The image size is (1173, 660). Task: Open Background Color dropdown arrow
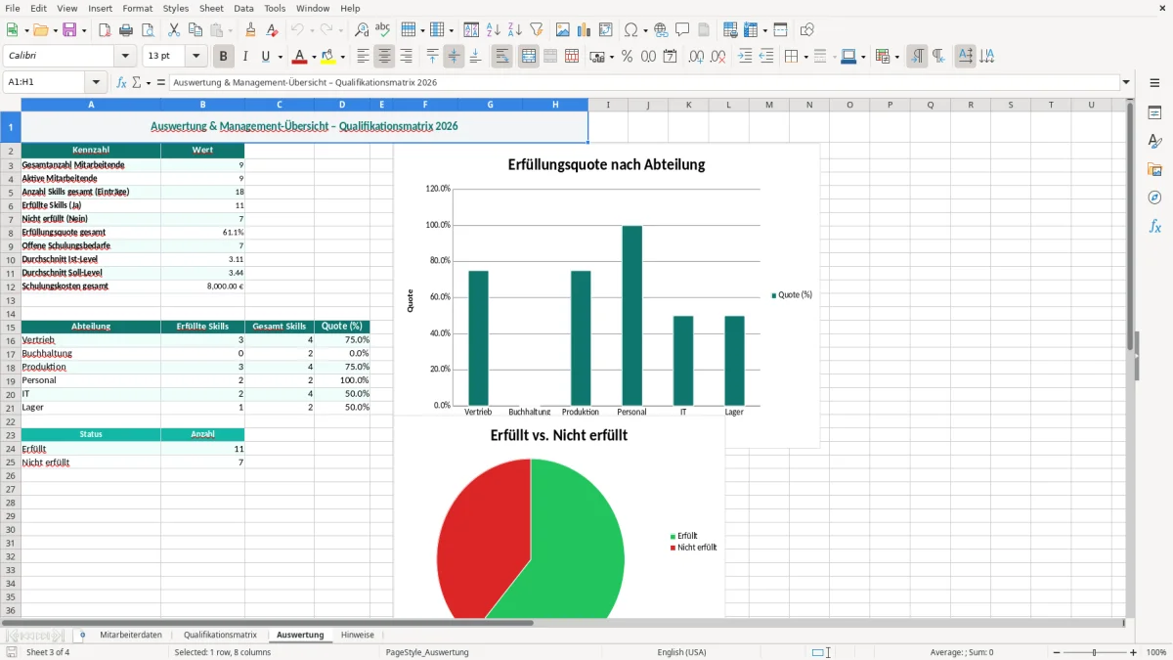[x=343, y=57]
